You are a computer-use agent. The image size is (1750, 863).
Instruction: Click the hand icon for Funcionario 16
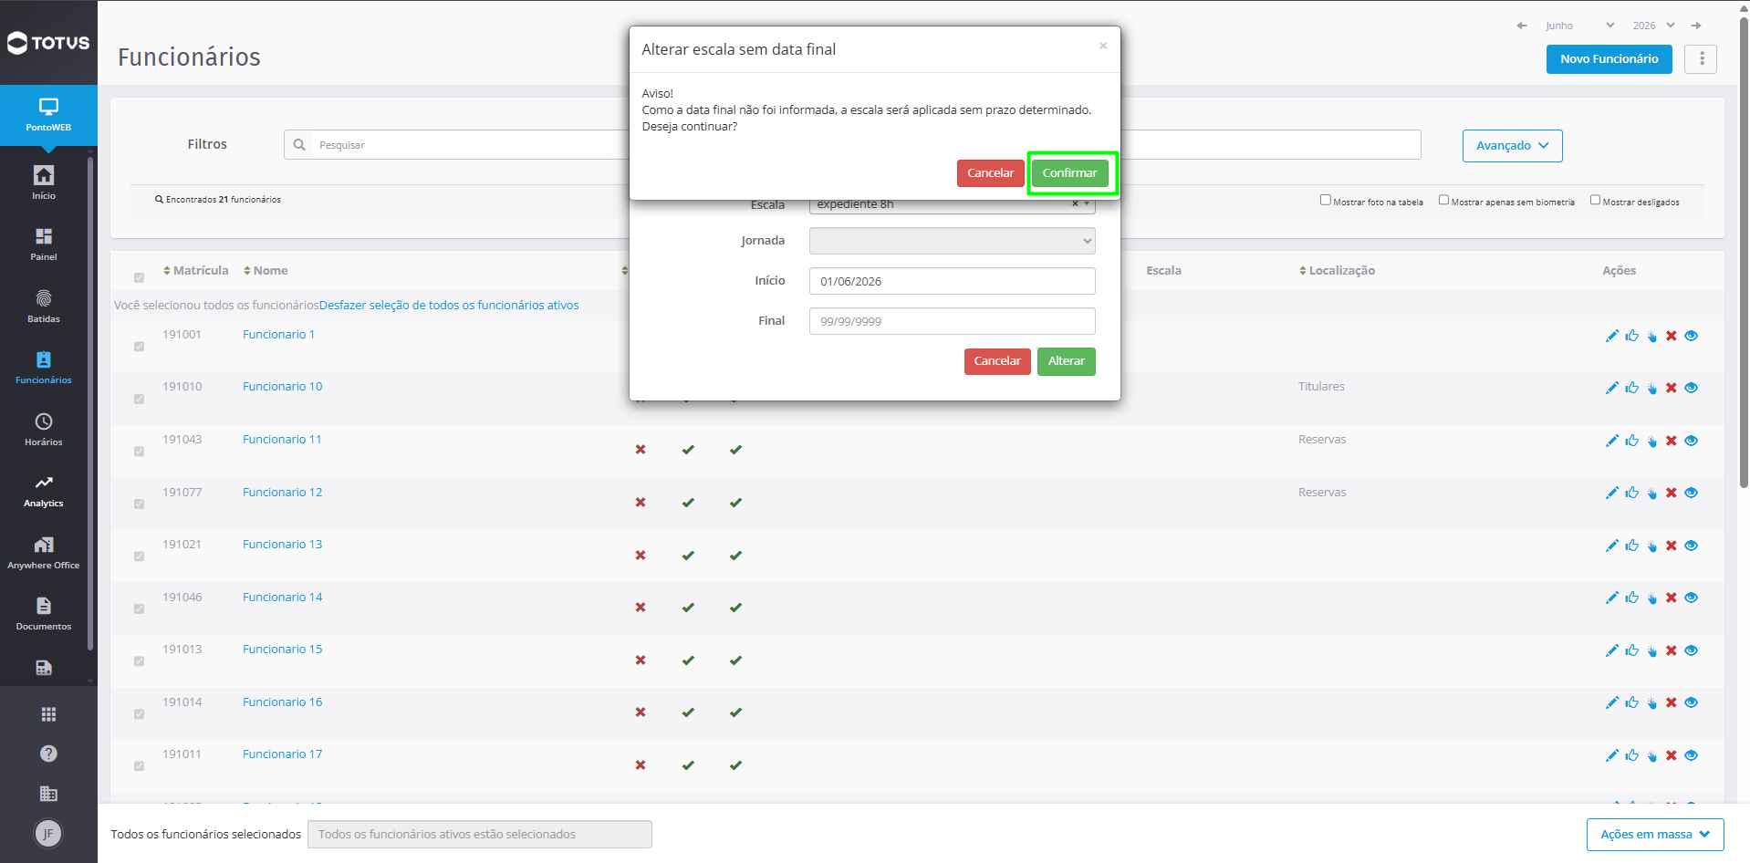1652,702
